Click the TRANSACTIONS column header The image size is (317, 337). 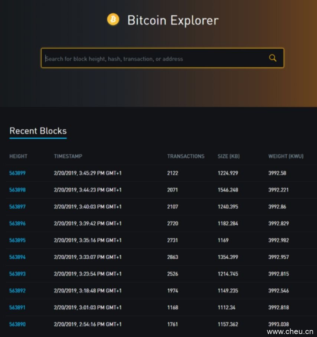click(x=186, y=156)
